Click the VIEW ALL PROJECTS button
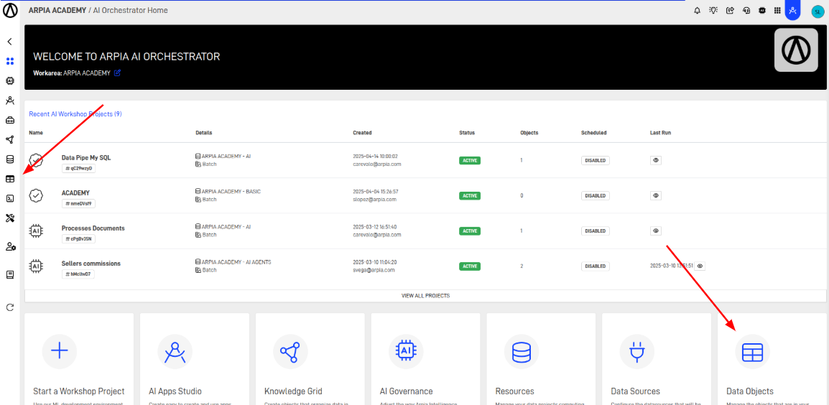Viewport: 829px width, 405px height. 425,296
